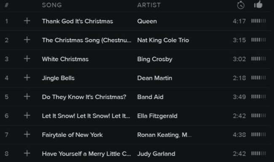274x162 pixels.
Task: Add Do They Know It's Christmas plus icon
Action: click(x=27, y=96)
